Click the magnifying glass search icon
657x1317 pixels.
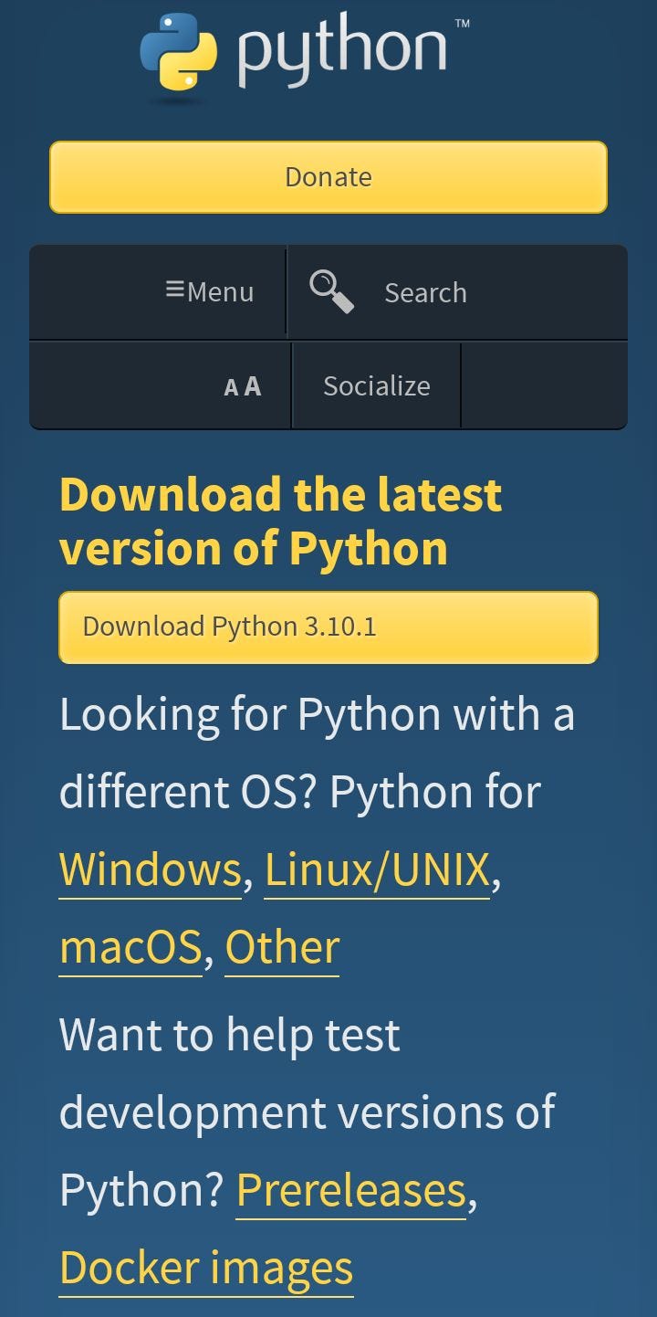coord(328,289)
